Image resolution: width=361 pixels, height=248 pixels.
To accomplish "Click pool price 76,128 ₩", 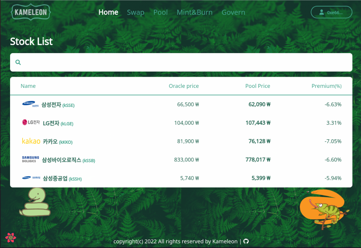I will point(259,141).
